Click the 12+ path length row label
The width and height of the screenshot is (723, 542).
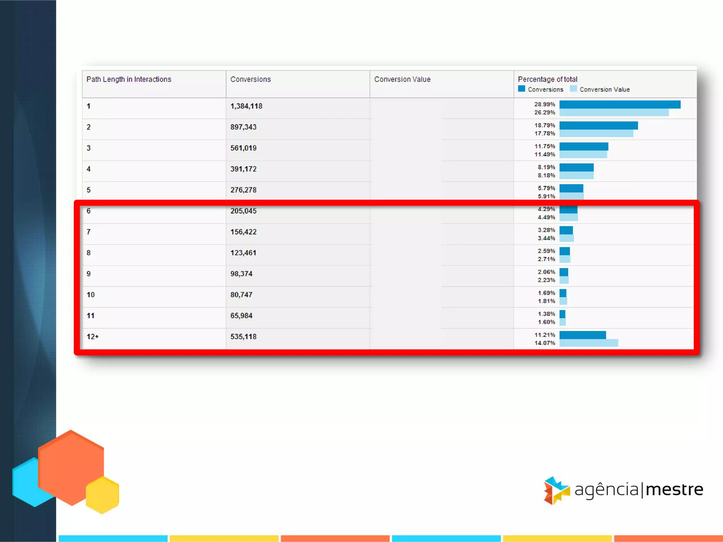coord(93,337)
